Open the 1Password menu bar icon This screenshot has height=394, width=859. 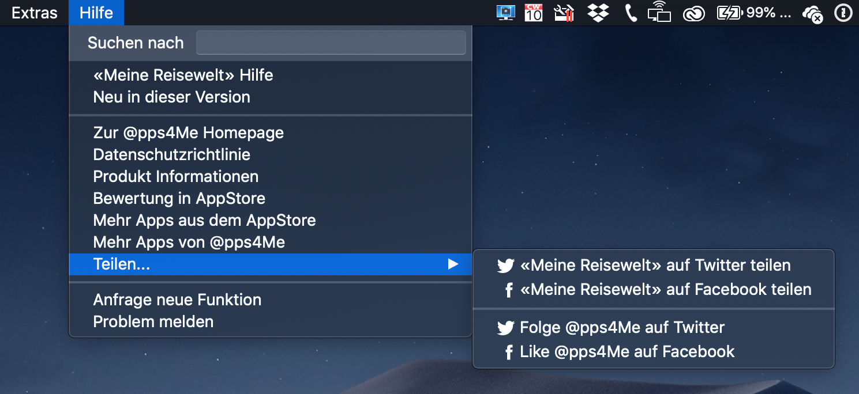coord(843,13)
